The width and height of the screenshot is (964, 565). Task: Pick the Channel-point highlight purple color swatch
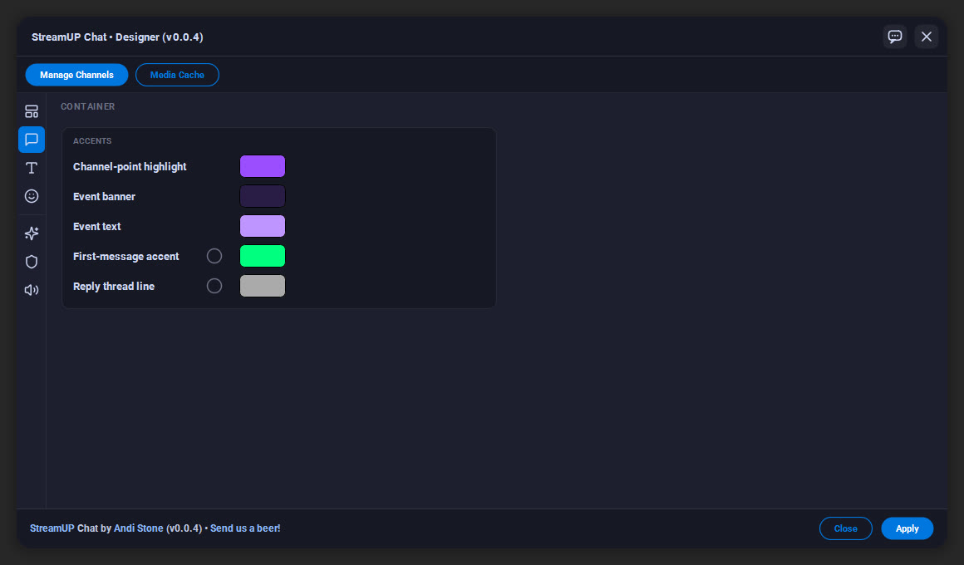coord(263,166)
